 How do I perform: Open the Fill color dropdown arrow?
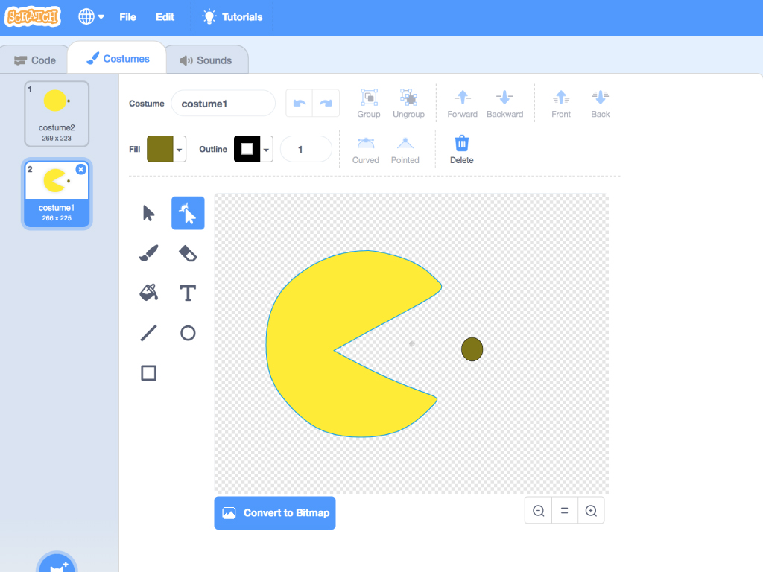click(180, 149)
